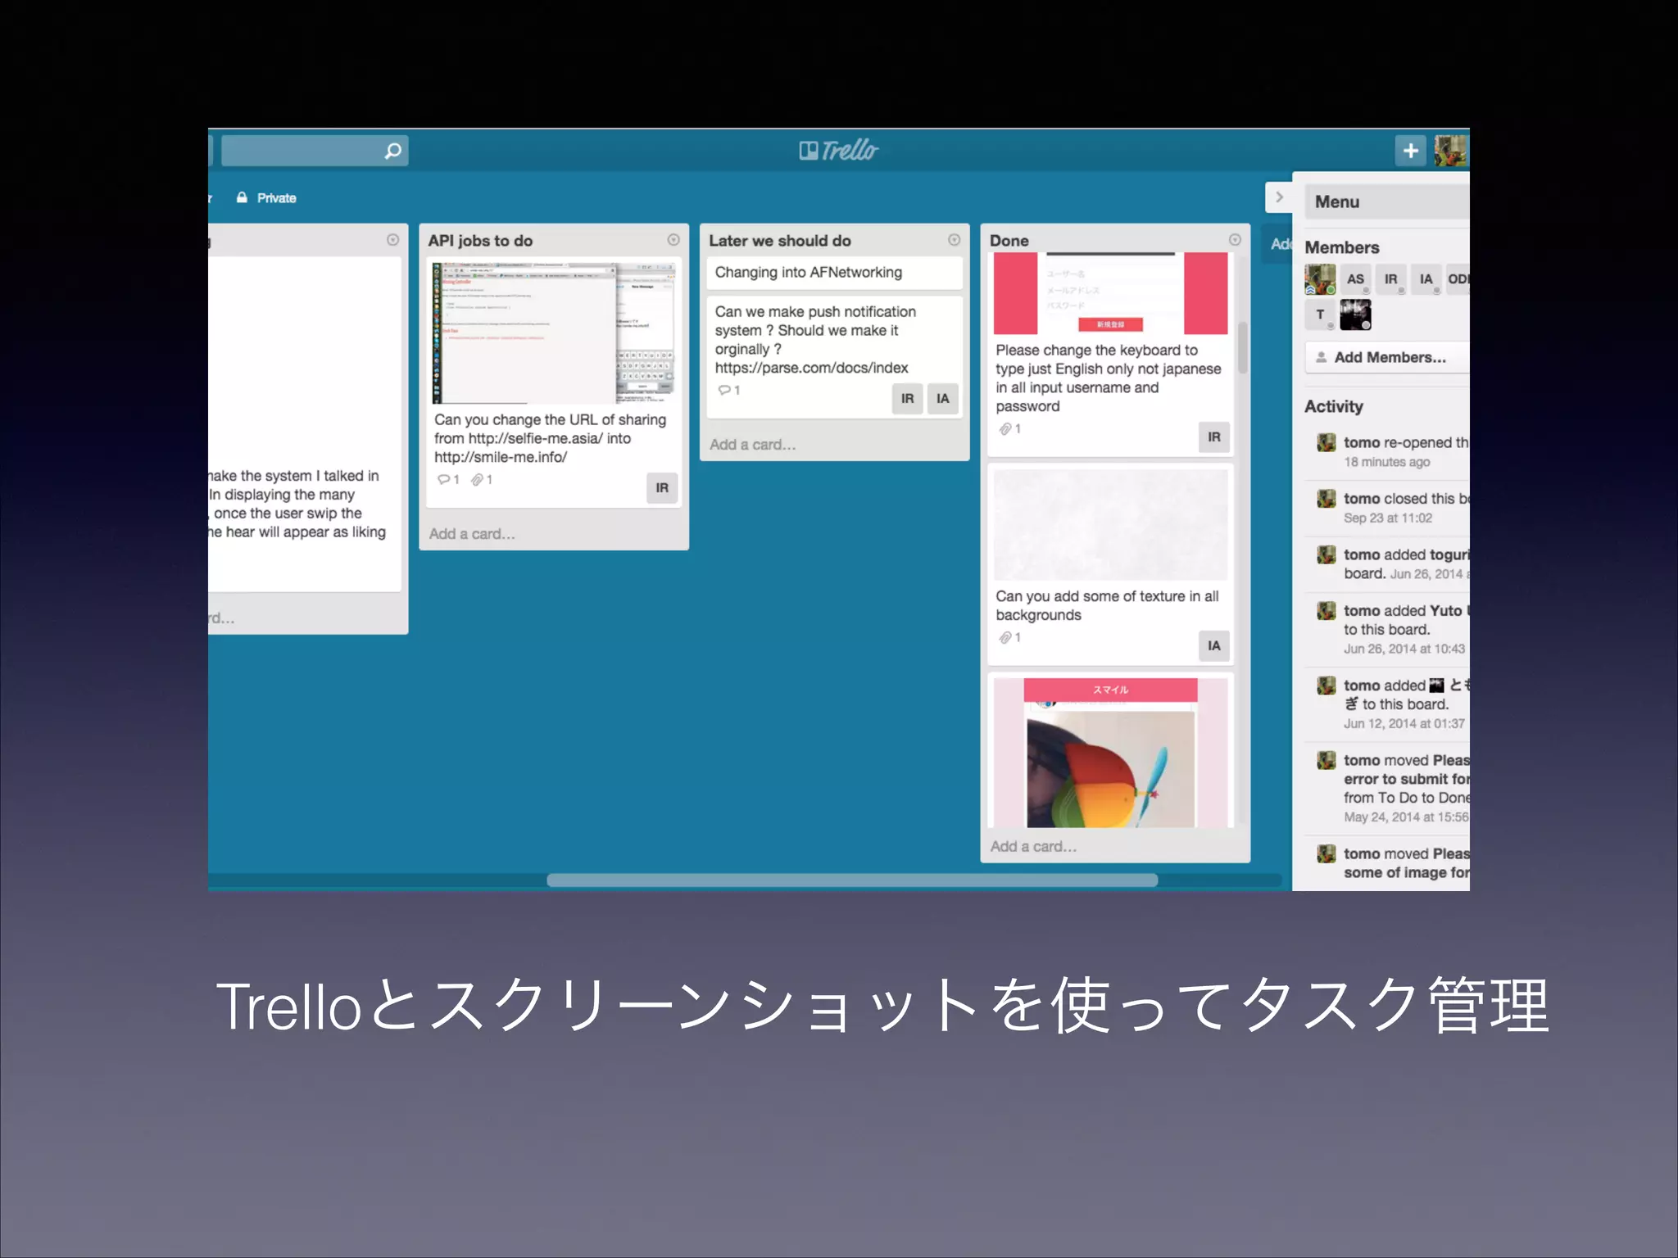Click the Done list vertical scrollbar
The image size is (1678, 1258).
coord(1243,347)
